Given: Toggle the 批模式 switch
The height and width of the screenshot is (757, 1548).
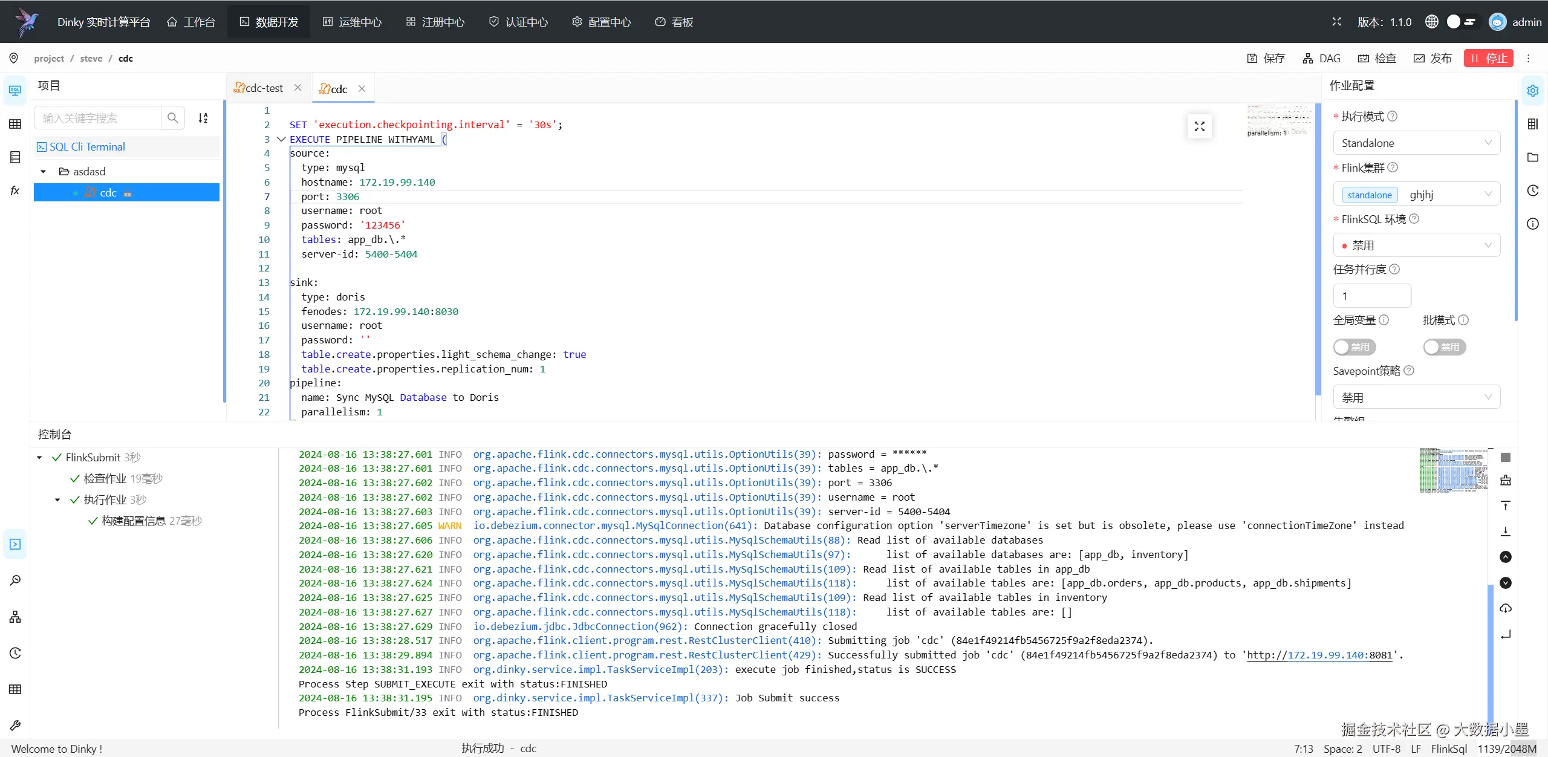Looking at the screenshot, I should coord(1444,346).
